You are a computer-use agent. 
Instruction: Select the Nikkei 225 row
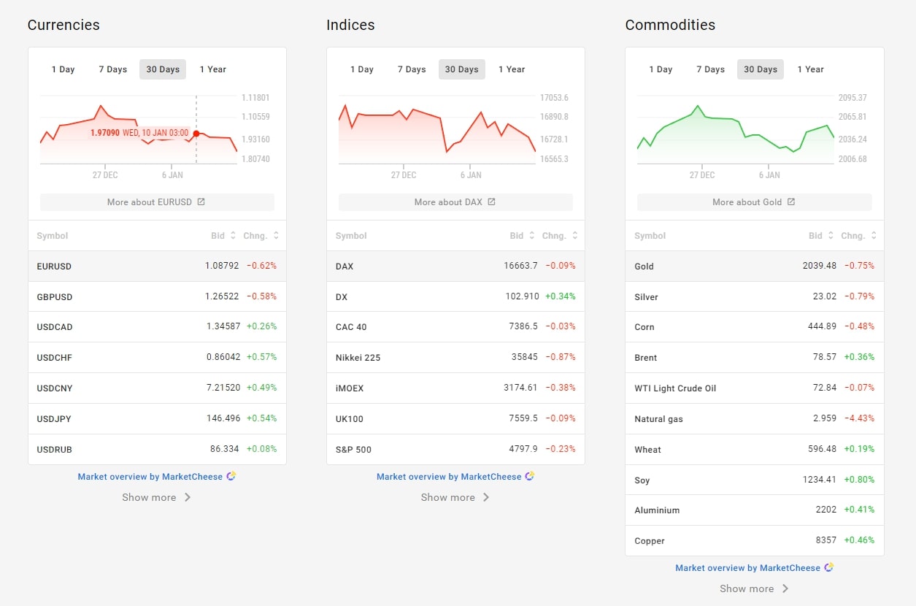click(455, 358)
